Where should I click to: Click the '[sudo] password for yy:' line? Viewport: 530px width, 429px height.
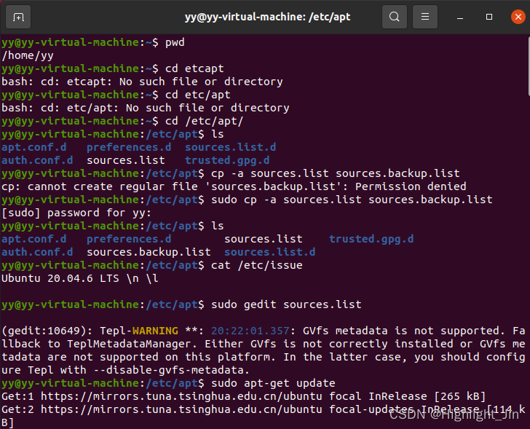tap(76, 213)
